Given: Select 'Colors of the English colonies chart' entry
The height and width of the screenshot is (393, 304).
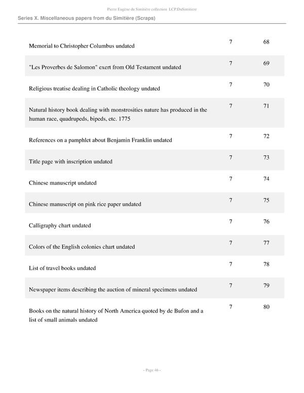Looking at the screenshot, I should 82,247.
